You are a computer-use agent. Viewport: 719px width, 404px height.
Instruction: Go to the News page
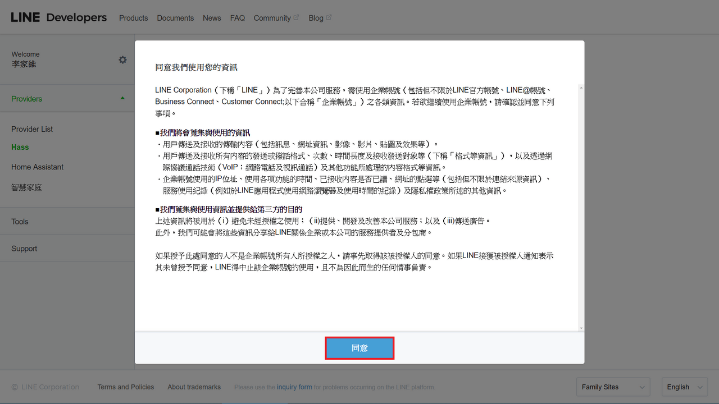(212, 18)
